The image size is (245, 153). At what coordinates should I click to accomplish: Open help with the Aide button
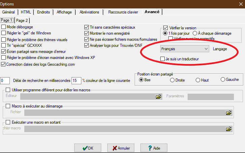[154, 148]
